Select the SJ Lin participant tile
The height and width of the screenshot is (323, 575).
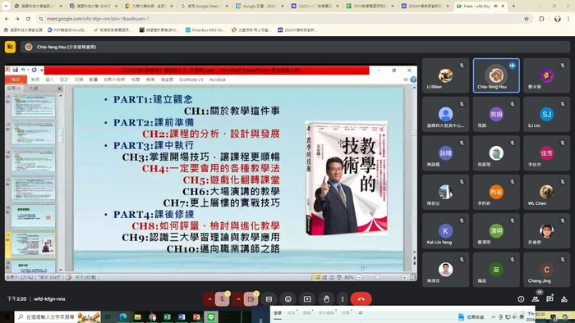click(x=547, y=115)
